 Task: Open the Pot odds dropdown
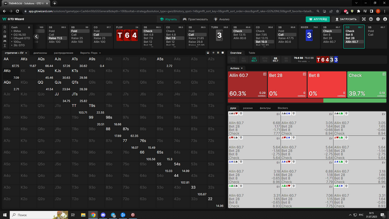click(303, 62)
